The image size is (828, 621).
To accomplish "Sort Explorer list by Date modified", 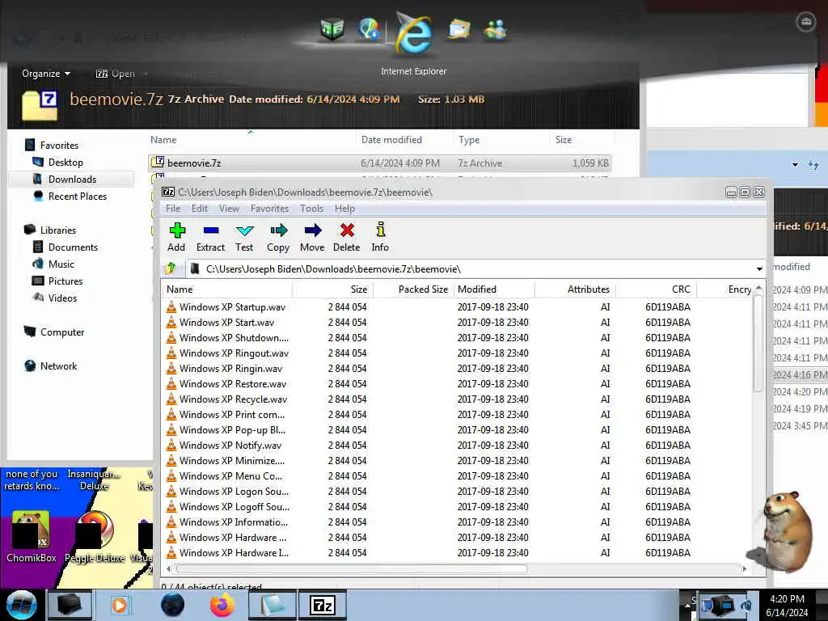I will 392,140.
